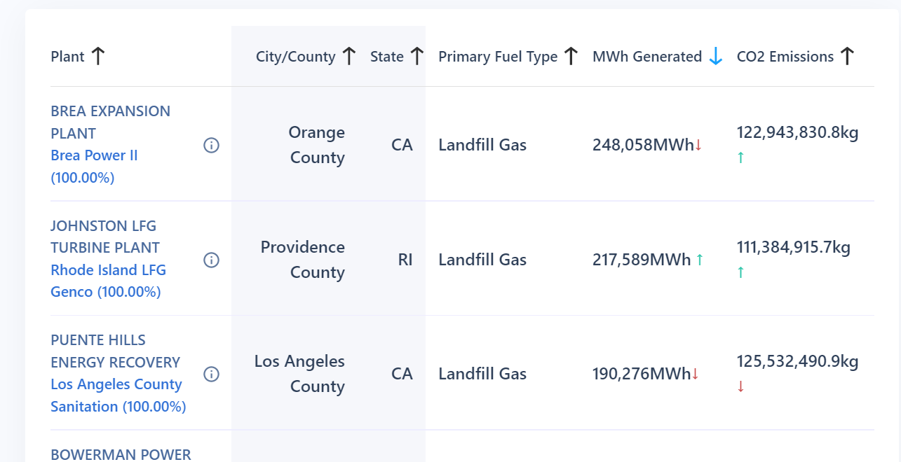The width and height of the screenshot is (901, 462).
Task: Open PUENTE HILLS ENERGY RECOVERY page
Action: coord(116,351)
